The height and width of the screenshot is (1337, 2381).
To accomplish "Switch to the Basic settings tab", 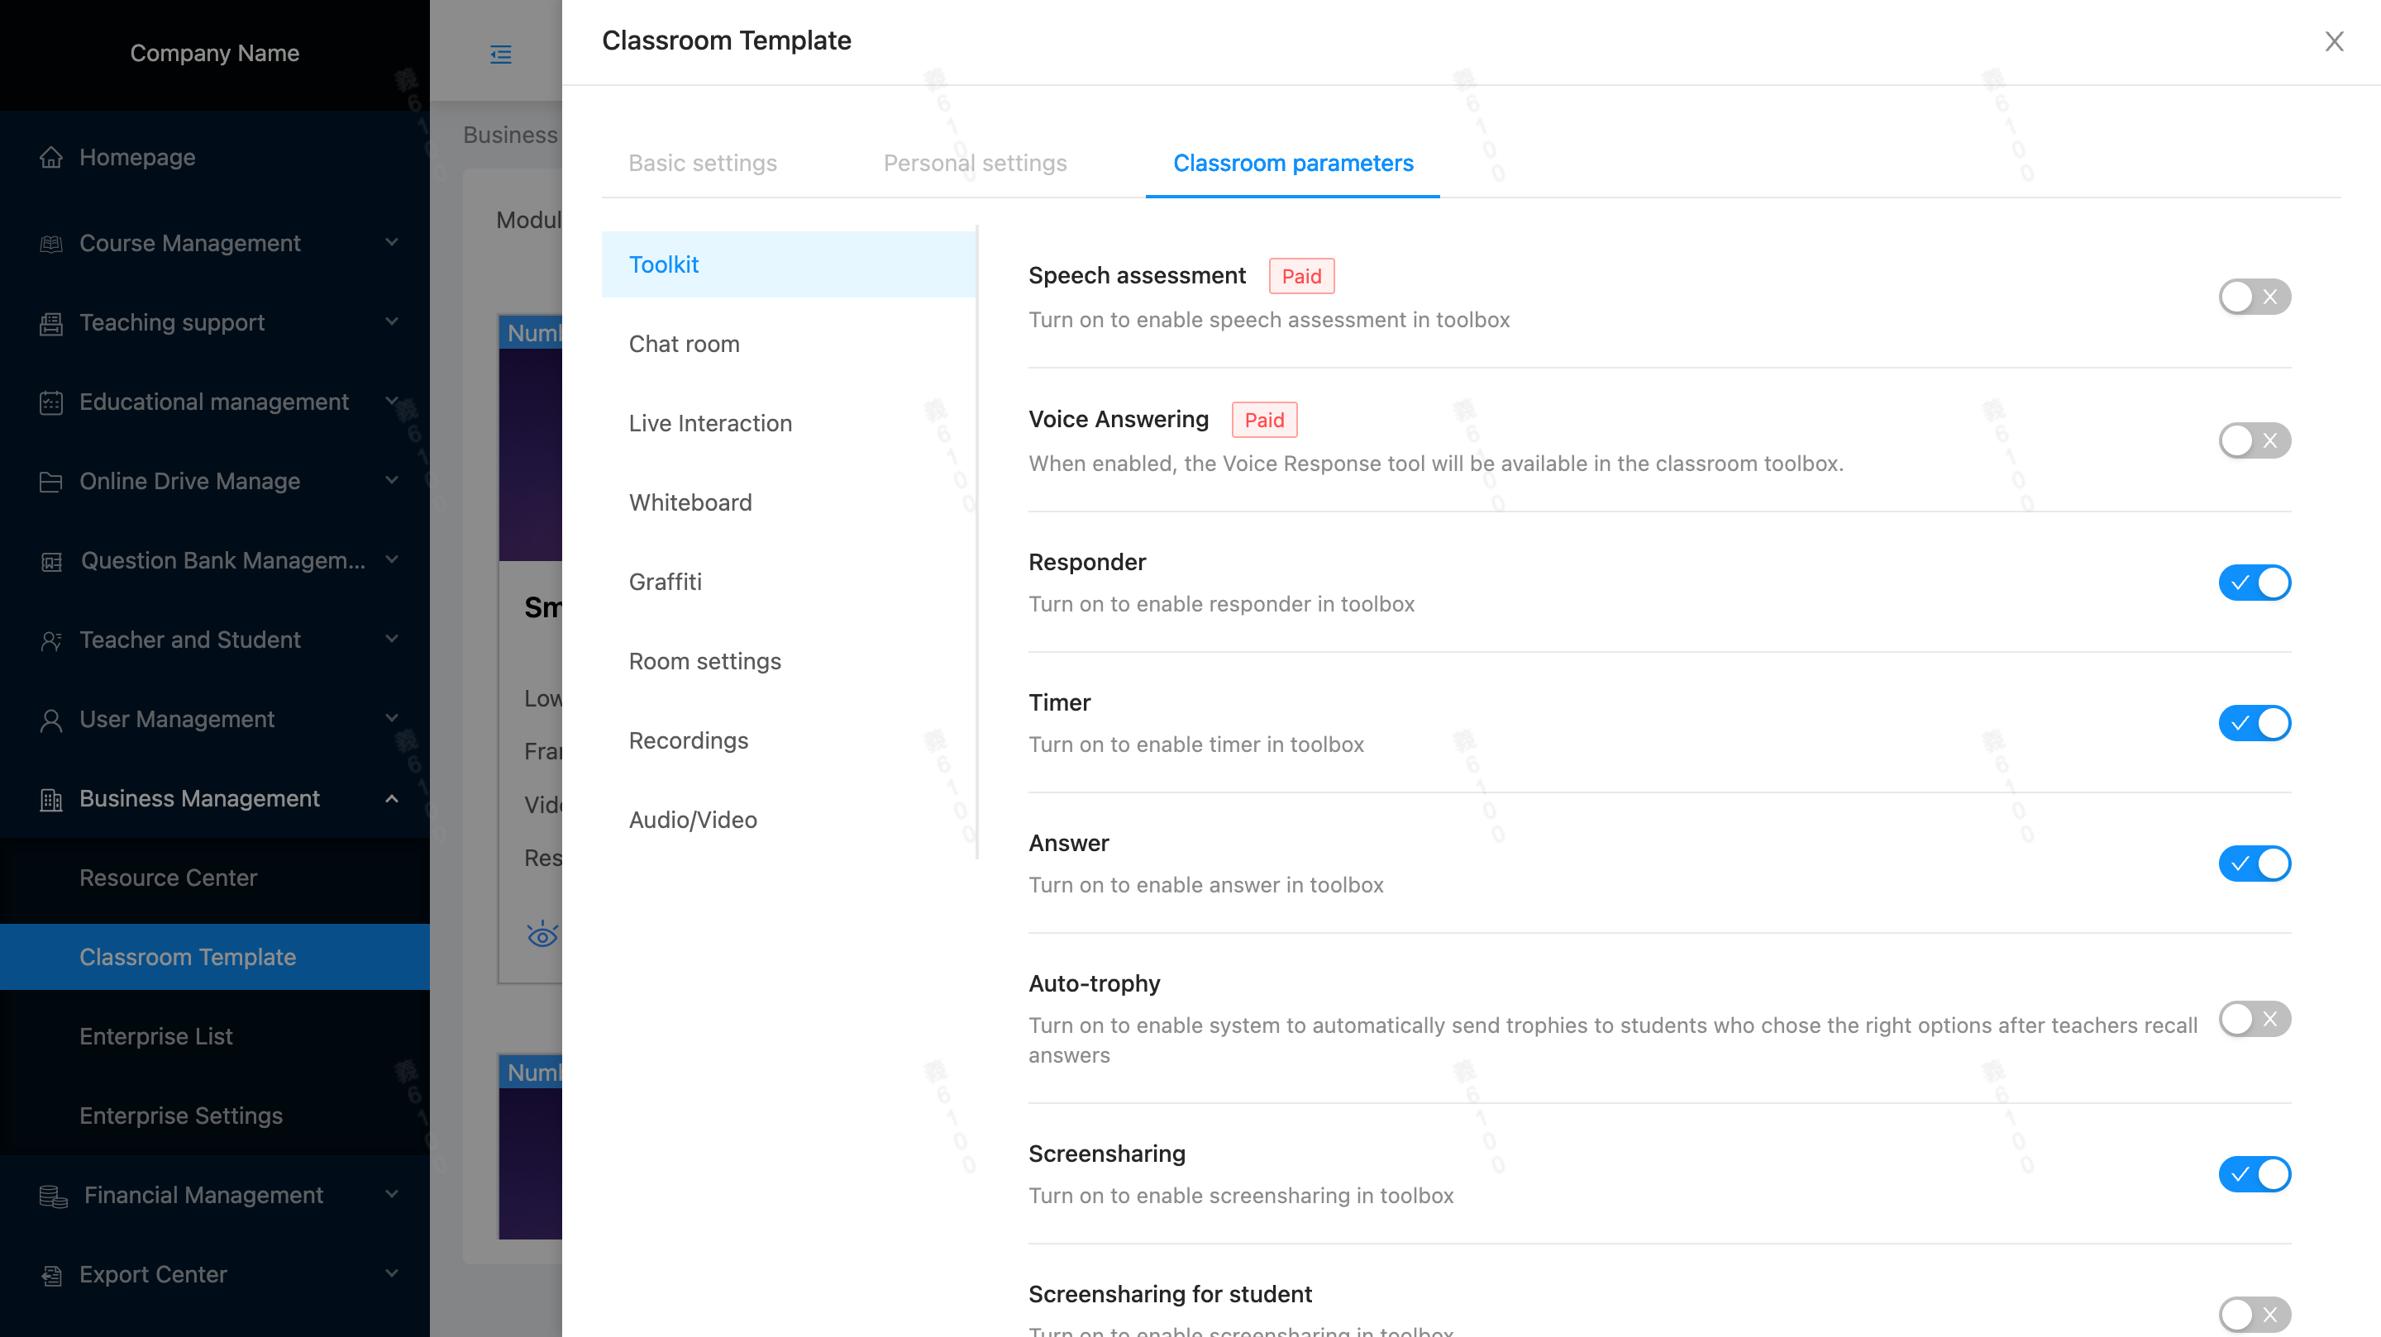I will [703, 163].
